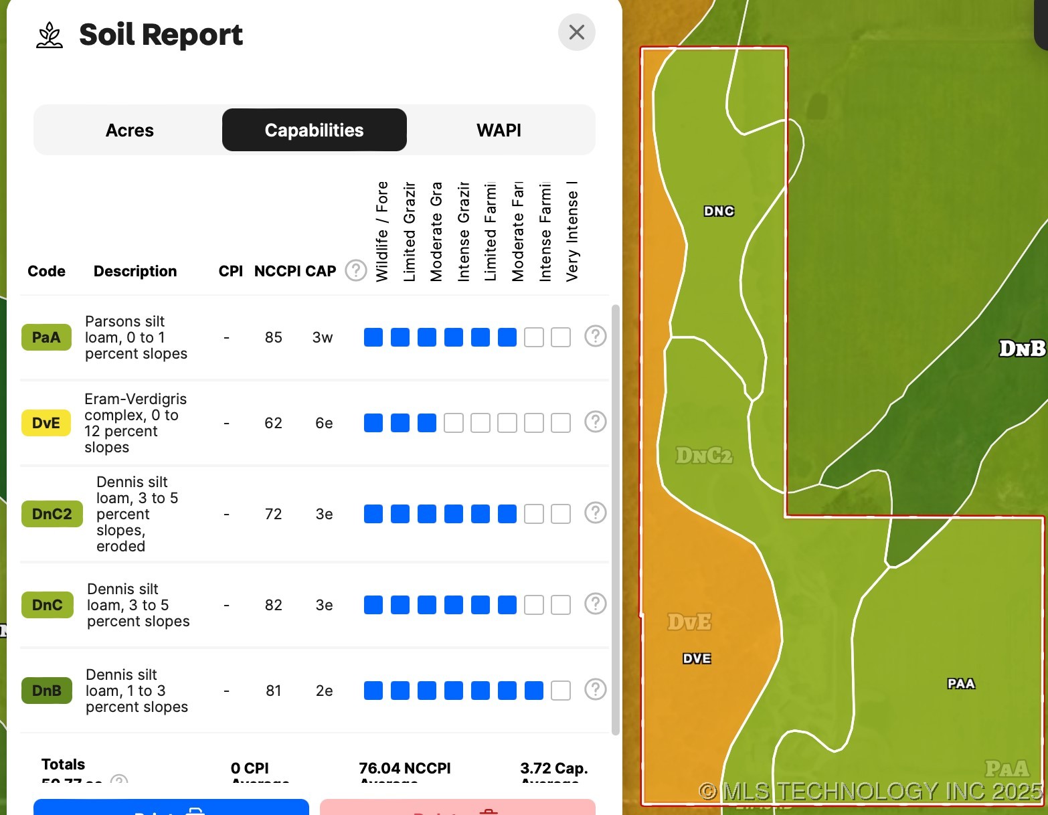Open the help icon for the DnB row

coord(595,689)
